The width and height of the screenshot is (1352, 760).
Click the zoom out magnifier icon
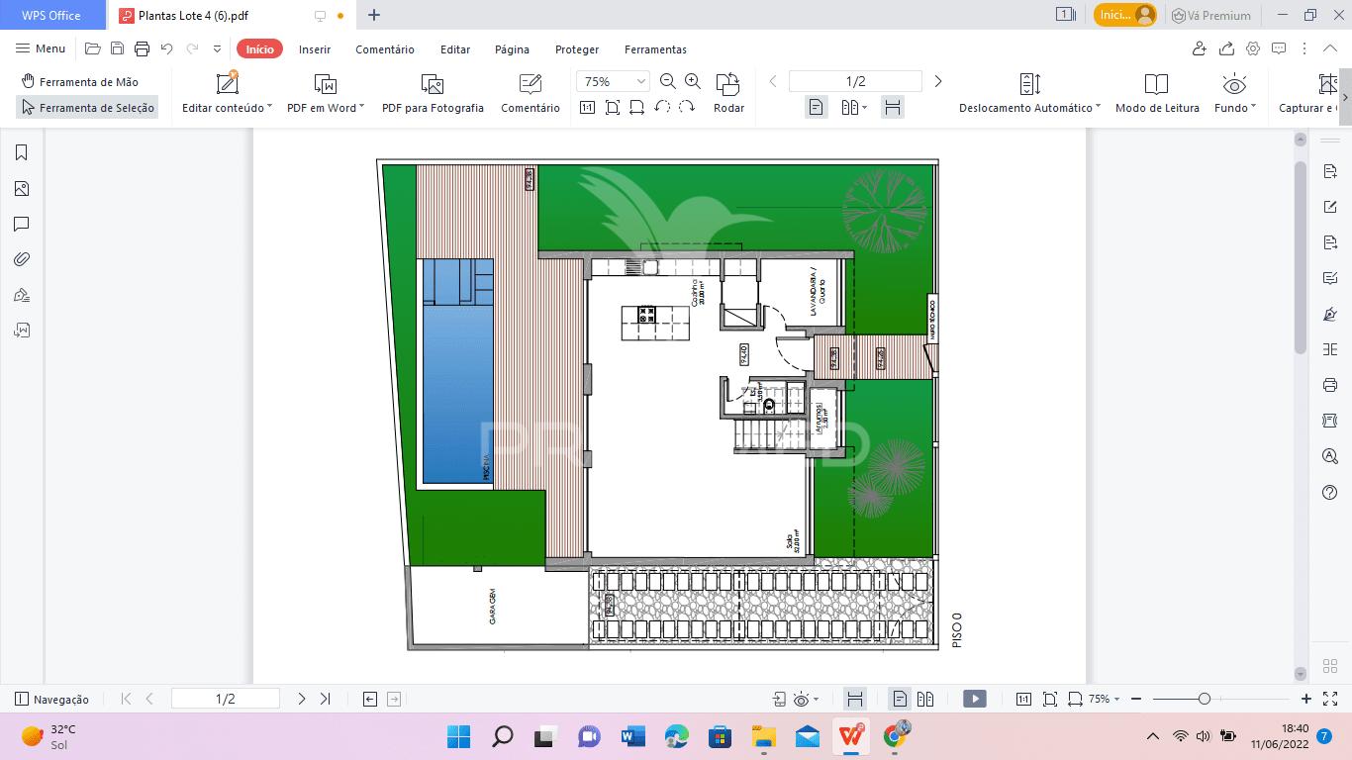tap(668, 81)
